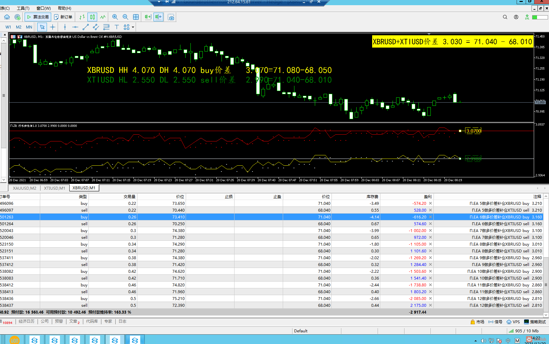This screenshot has width=549, height=344.
Task: Select the crosshair tool
Action: pos(52,27)
